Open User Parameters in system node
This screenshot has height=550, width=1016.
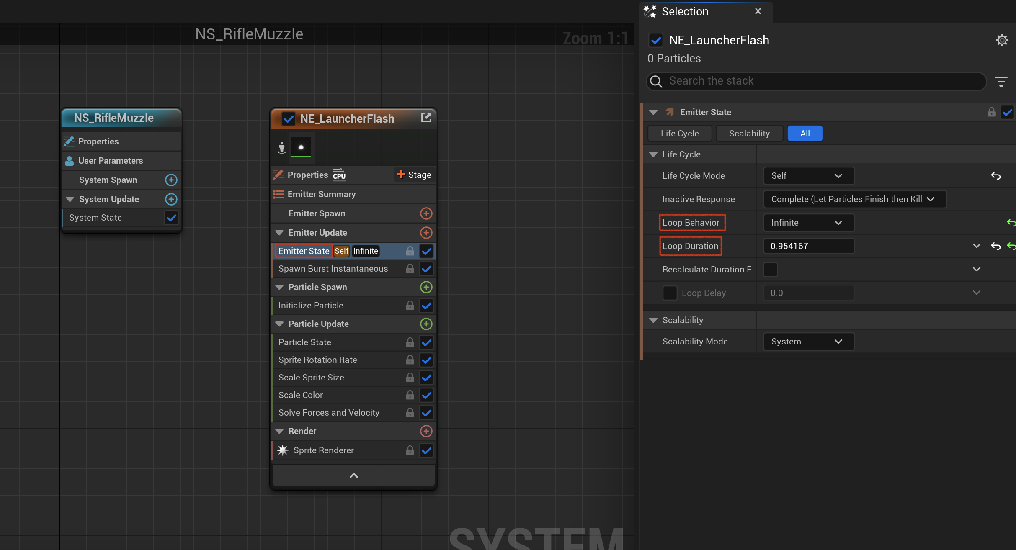[121, 161]
